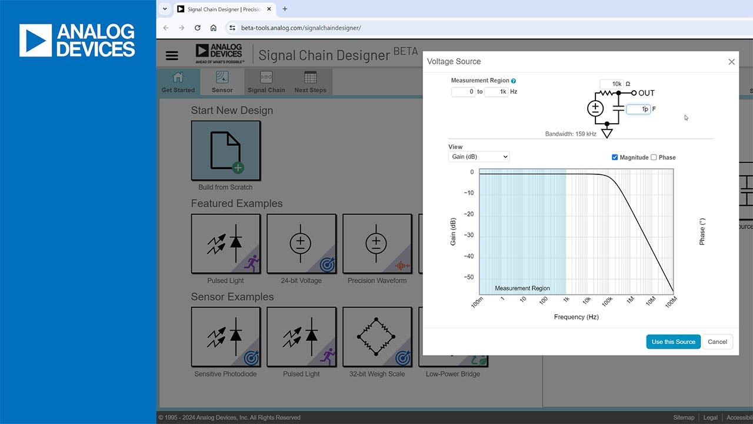Click the 1p capacitance input field
This screenshot has width=753, height=424.
tap(638, 110)
